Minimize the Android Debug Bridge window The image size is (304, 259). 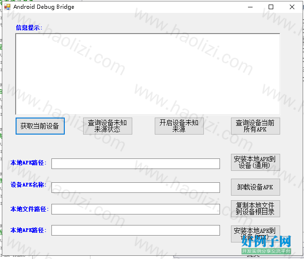pos(250,7)
